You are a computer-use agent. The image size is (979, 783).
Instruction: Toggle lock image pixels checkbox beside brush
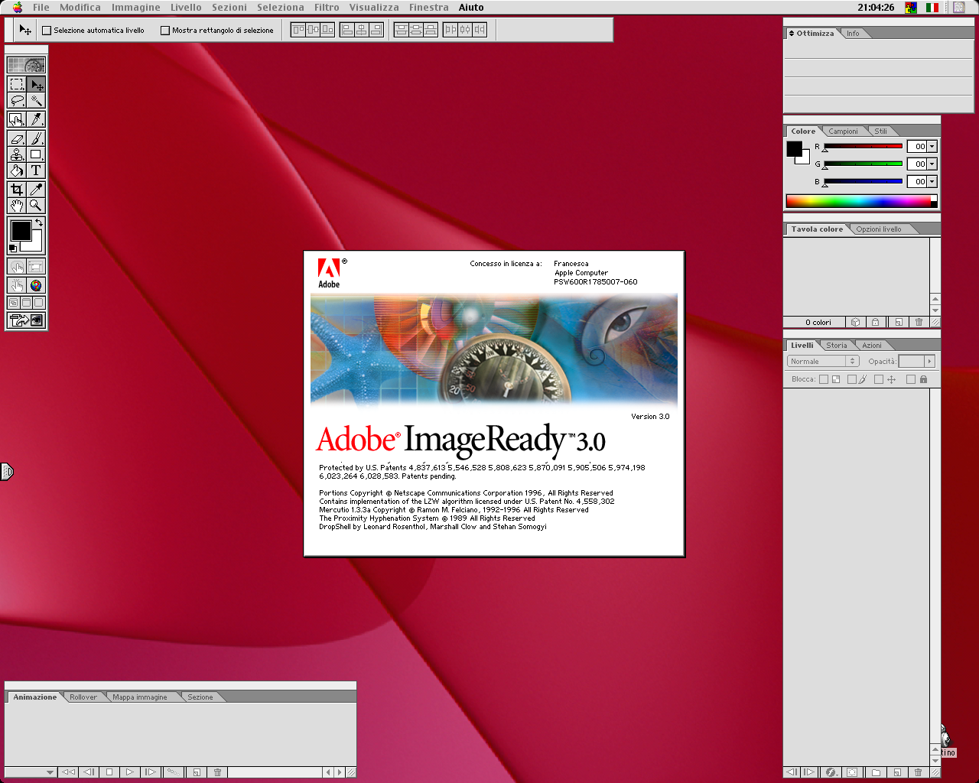(852, 379)
